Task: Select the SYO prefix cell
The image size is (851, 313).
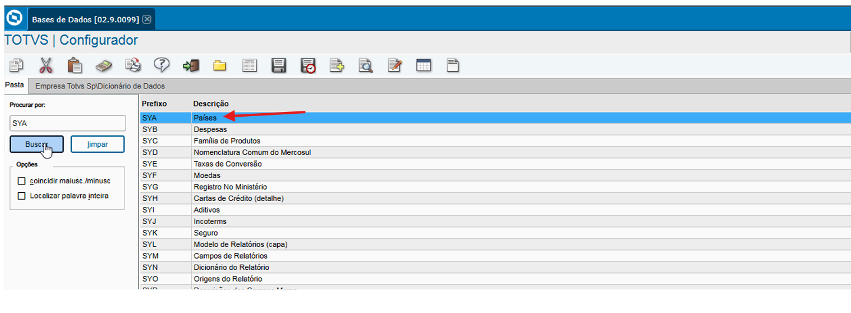Action: pyautogui.click(x=166, y=279)
